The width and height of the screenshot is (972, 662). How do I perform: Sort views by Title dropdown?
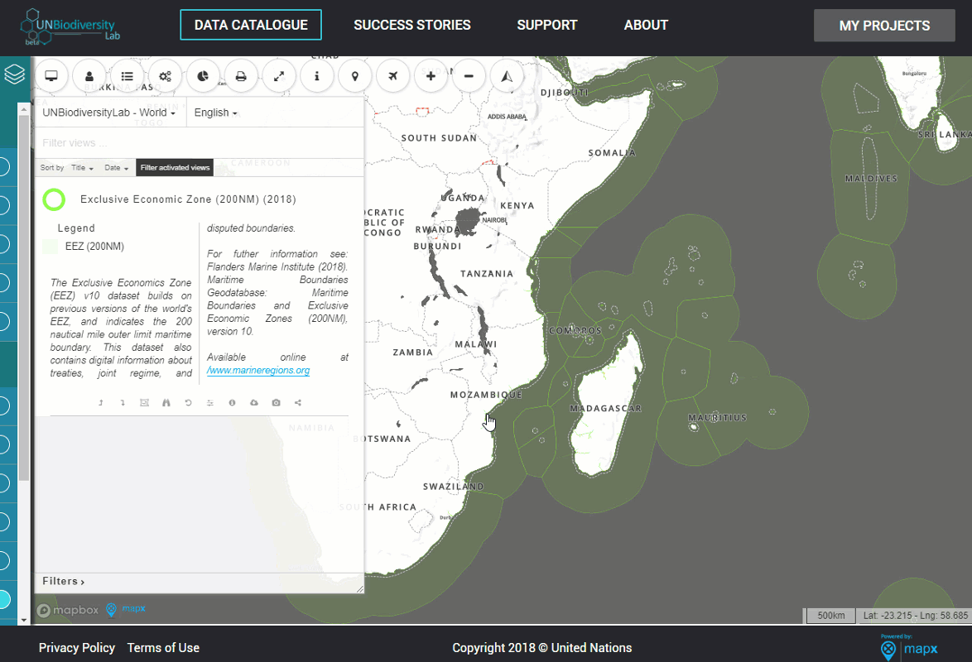point(82,168)
